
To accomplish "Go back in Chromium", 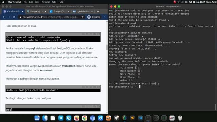I will [4, 17].
